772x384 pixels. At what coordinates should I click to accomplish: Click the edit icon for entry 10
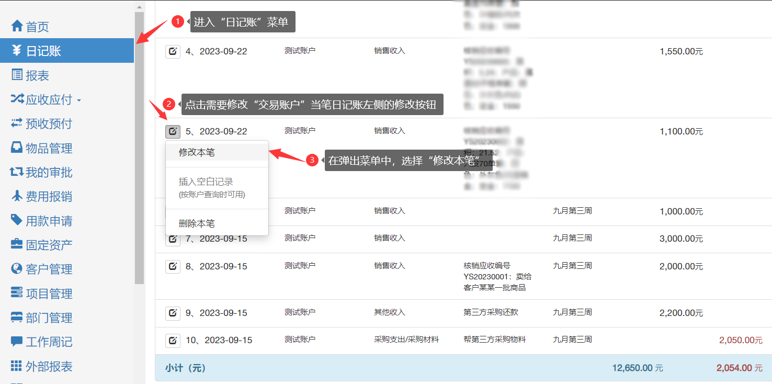pos(173,341)
